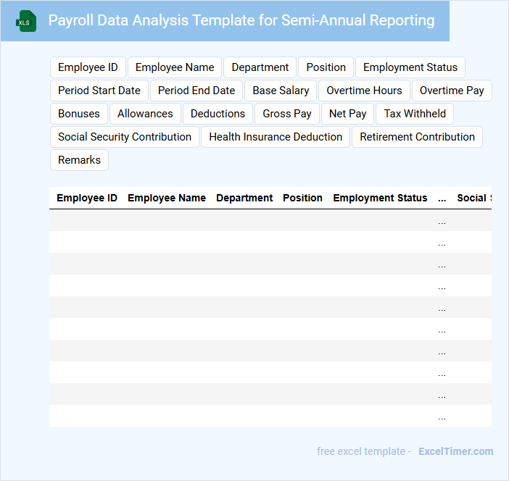Click the Period End Date tag

point(196,91)
